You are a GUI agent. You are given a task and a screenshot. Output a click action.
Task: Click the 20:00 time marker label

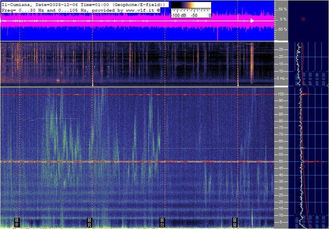[90, 221]
